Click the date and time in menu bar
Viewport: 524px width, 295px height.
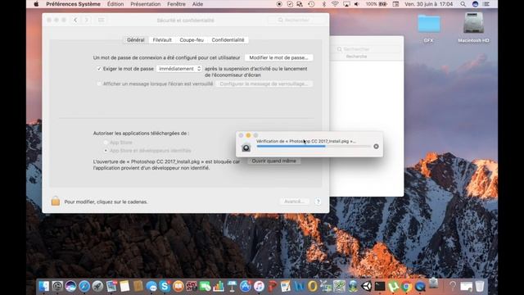click(428, 4)
